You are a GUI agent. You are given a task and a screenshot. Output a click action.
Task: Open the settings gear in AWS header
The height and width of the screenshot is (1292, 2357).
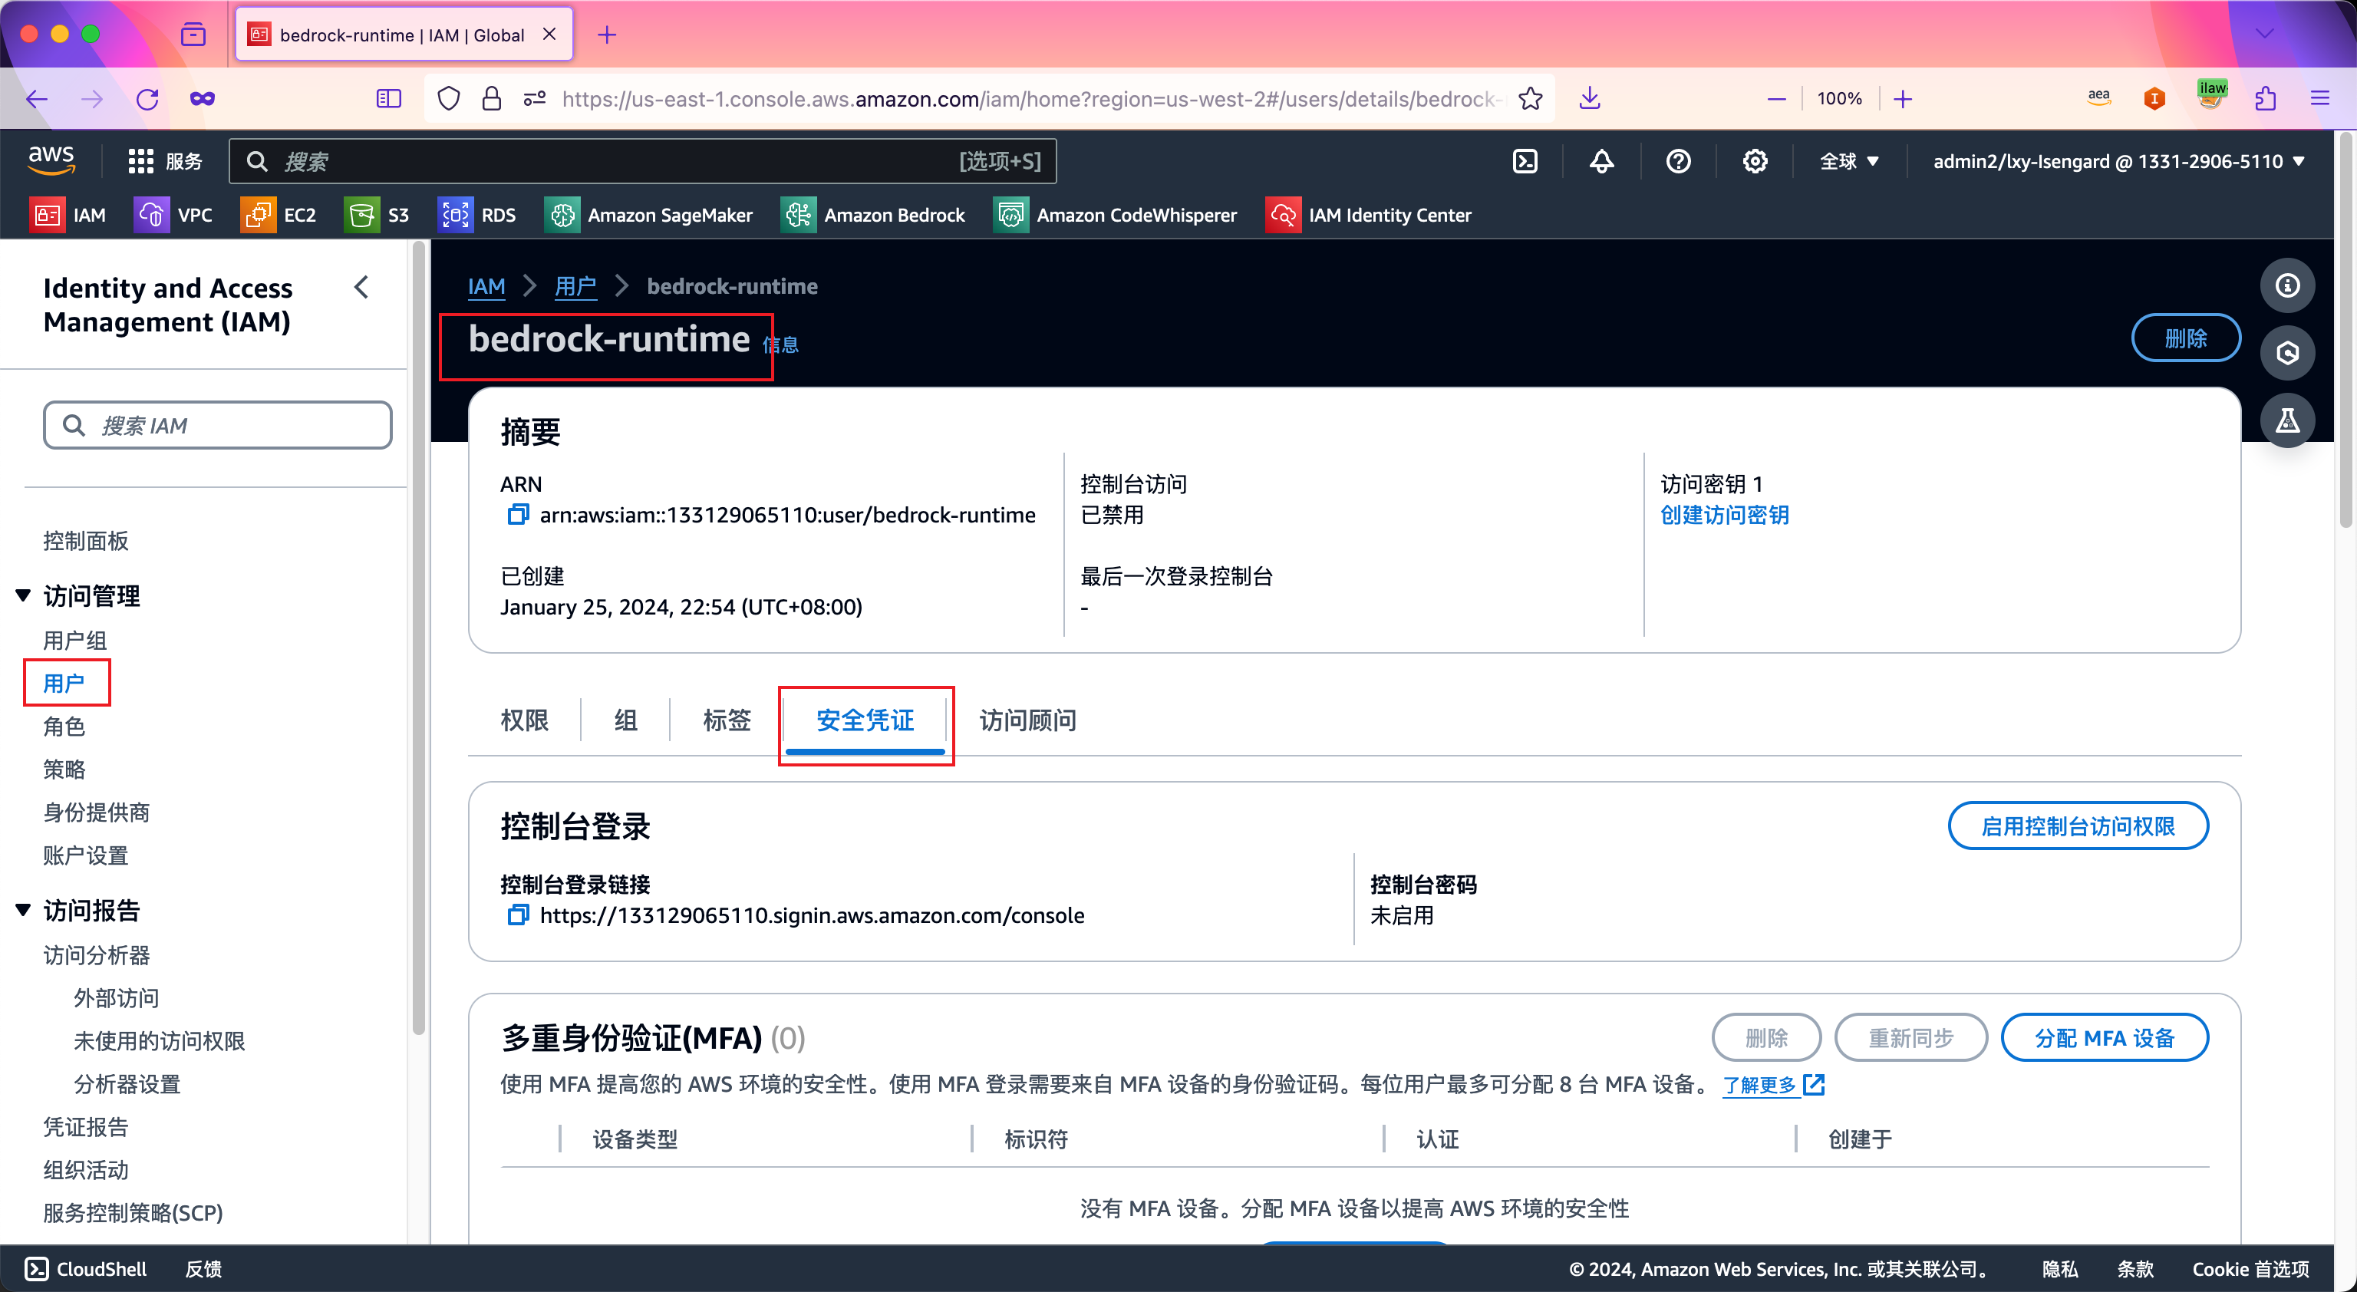click(x=1754, y=161)
